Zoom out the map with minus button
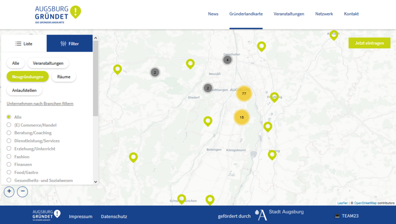The height and width of the screenshot is (224, 396). pos(23,191)
